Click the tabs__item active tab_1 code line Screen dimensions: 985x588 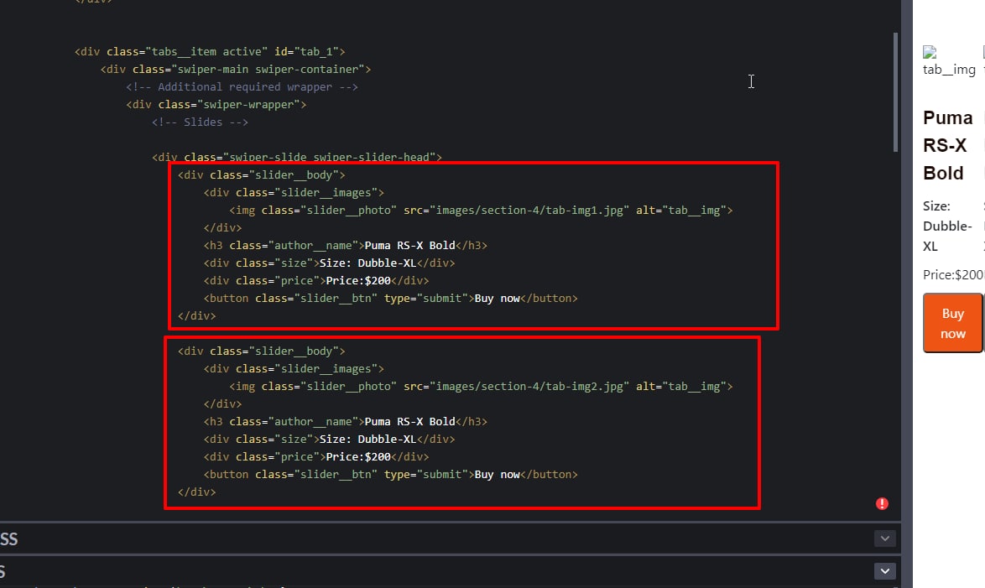[210, 51]
